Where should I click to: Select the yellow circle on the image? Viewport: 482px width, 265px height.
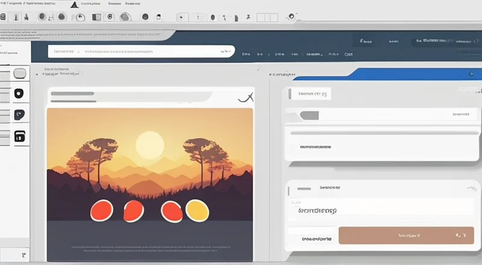coord(196,210)
